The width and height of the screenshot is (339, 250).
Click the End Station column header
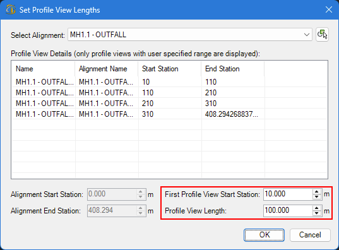coord(233,69)
